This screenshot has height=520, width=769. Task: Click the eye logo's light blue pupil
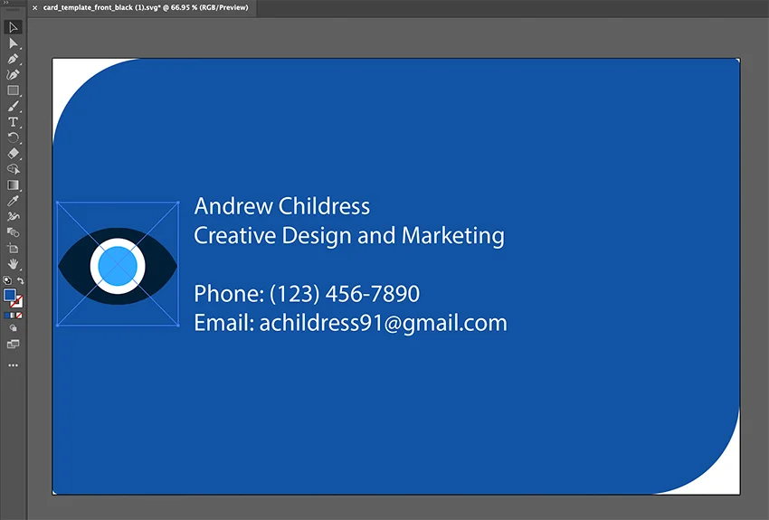118,266
